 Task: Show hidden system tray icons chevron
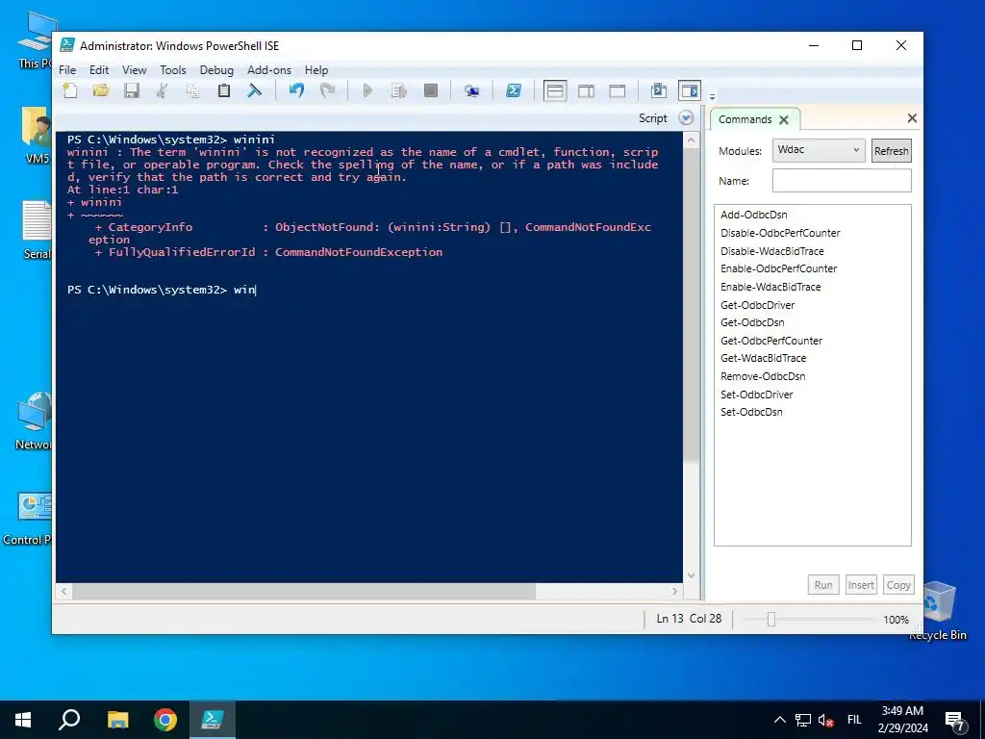click(x=779, y=720)
